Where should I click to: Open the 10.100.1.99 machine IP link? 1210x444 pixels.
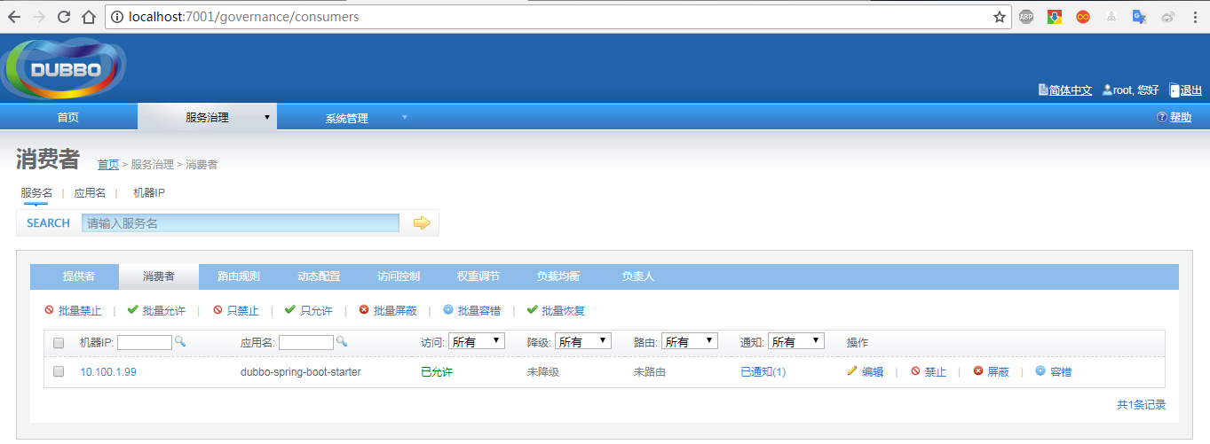pos(108,372)
